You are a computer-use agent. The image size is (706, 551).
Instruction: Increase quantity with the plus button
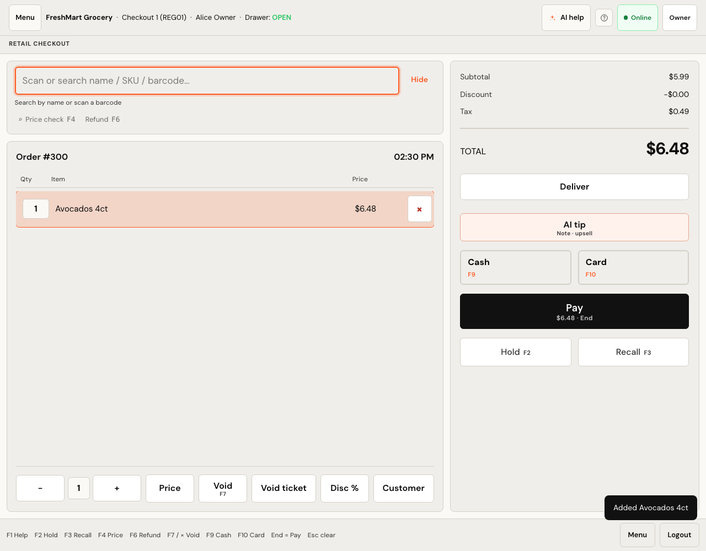pos(117,488)
